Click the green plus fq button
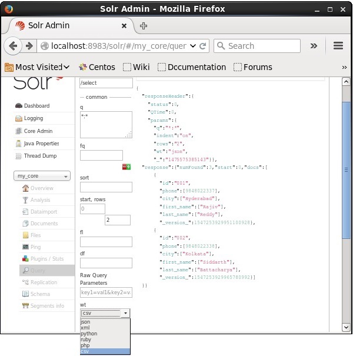Viewport: 353px width, 356px height. tap(129, 167)
